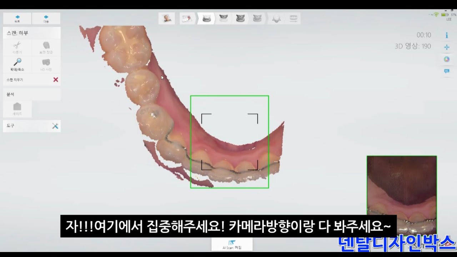Viewport: 457px width, 257px height.
Task: Open the patient photo step
Action: point(167,18)
